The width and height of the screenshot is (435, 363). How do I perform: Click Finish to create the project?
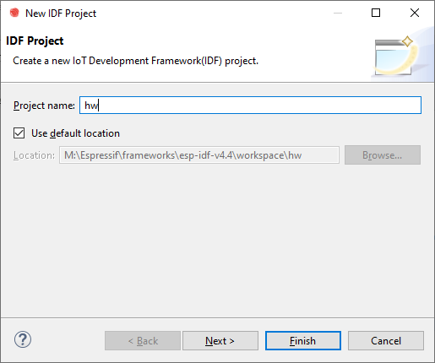click(303, 341)
